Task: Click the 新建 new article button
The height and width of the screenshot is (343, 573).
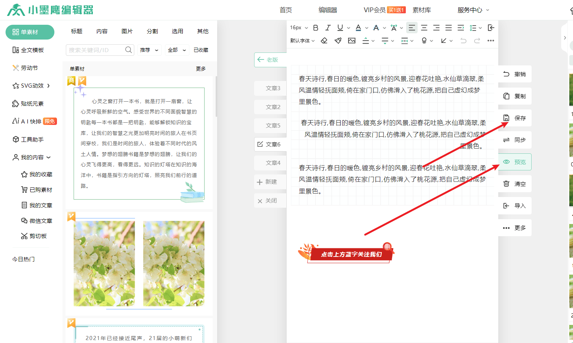Action: pos(267,182)
